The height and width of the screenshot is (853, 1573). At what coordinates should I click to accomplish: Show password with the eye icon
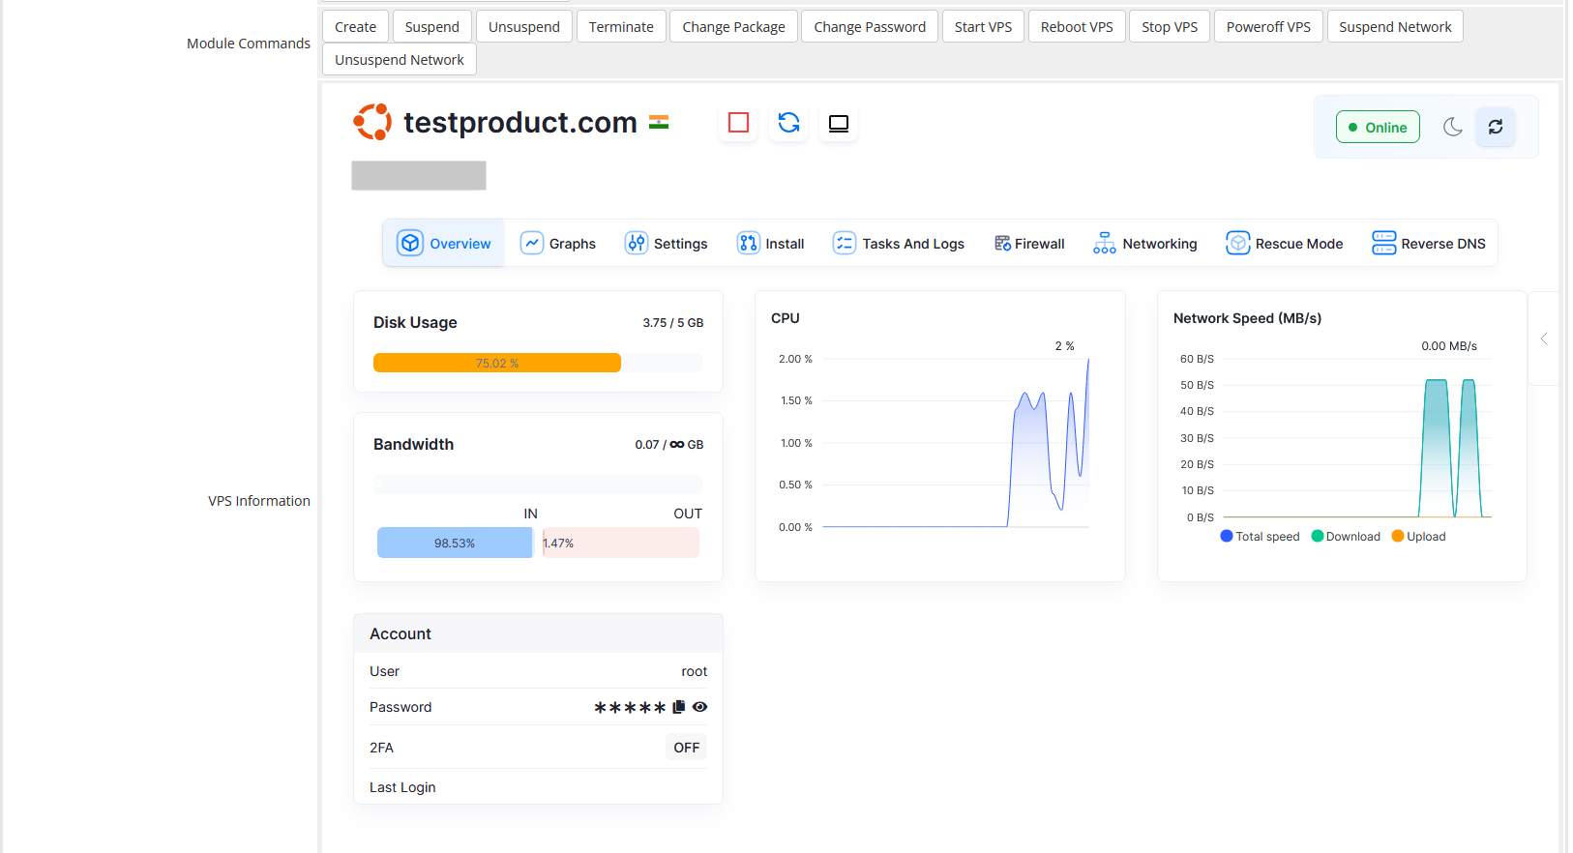pos(699,707)
